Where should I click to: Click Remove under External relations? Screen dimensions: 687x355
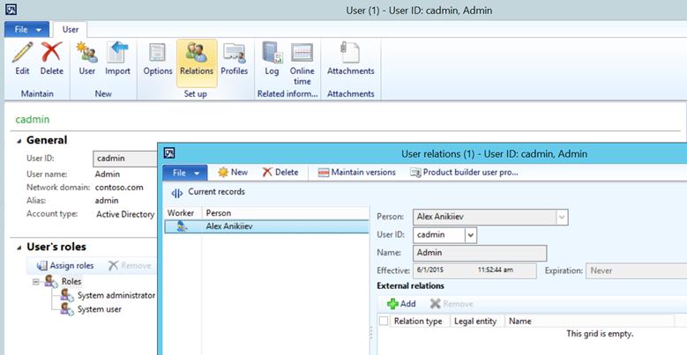452,304
